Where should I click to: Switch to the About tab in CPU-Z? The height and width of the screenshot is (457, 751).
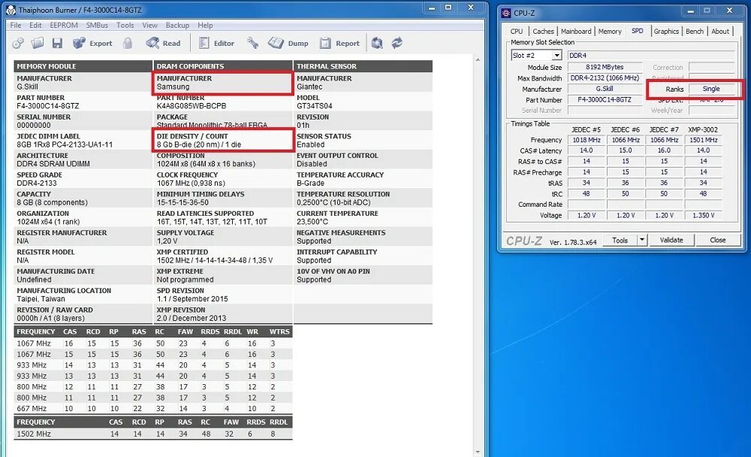[x=720, y=31]
